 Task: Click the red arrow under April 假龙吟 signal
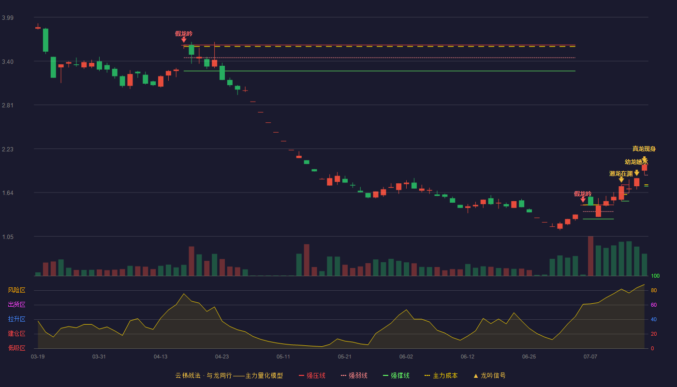(184, 40)
